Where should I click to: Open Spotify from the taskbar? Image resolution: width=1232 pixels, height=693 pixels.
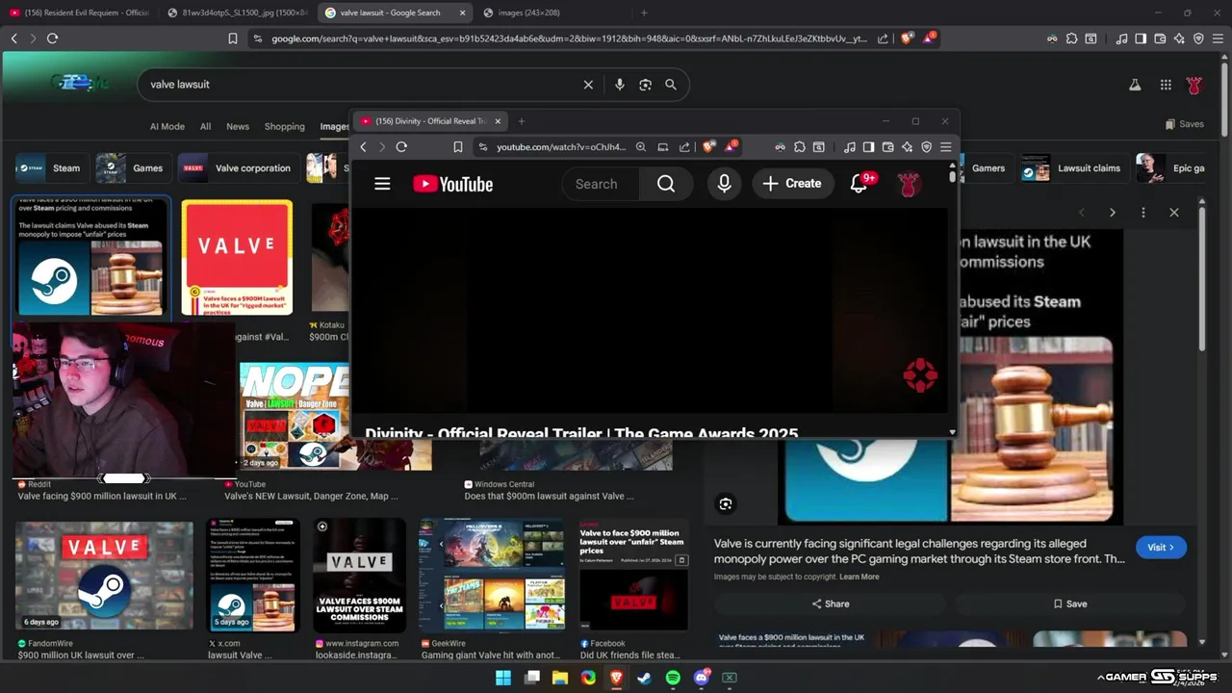(x=673, y=678)
